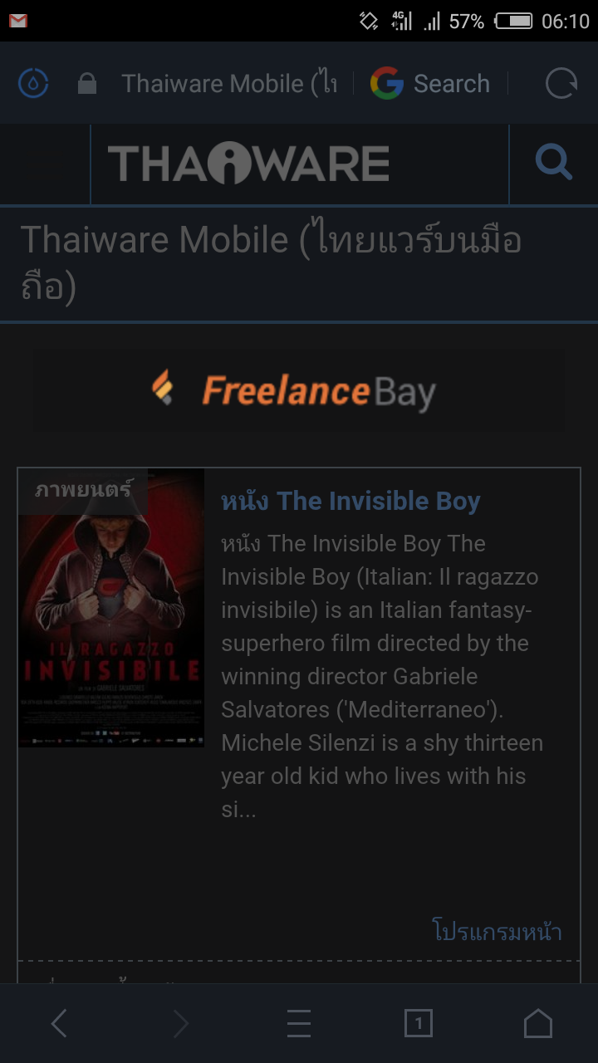
Task: Open the Gmail notification icon
Action: pyautogui.click(x=18, y=21)
